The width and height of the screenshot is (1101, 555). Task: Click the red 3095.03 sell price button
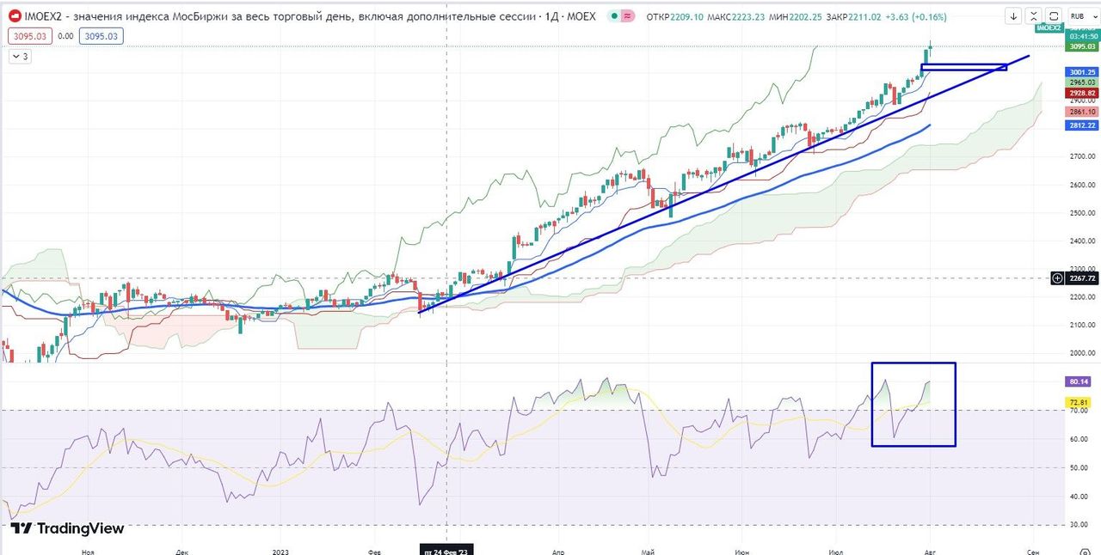[x=27, y=35]
